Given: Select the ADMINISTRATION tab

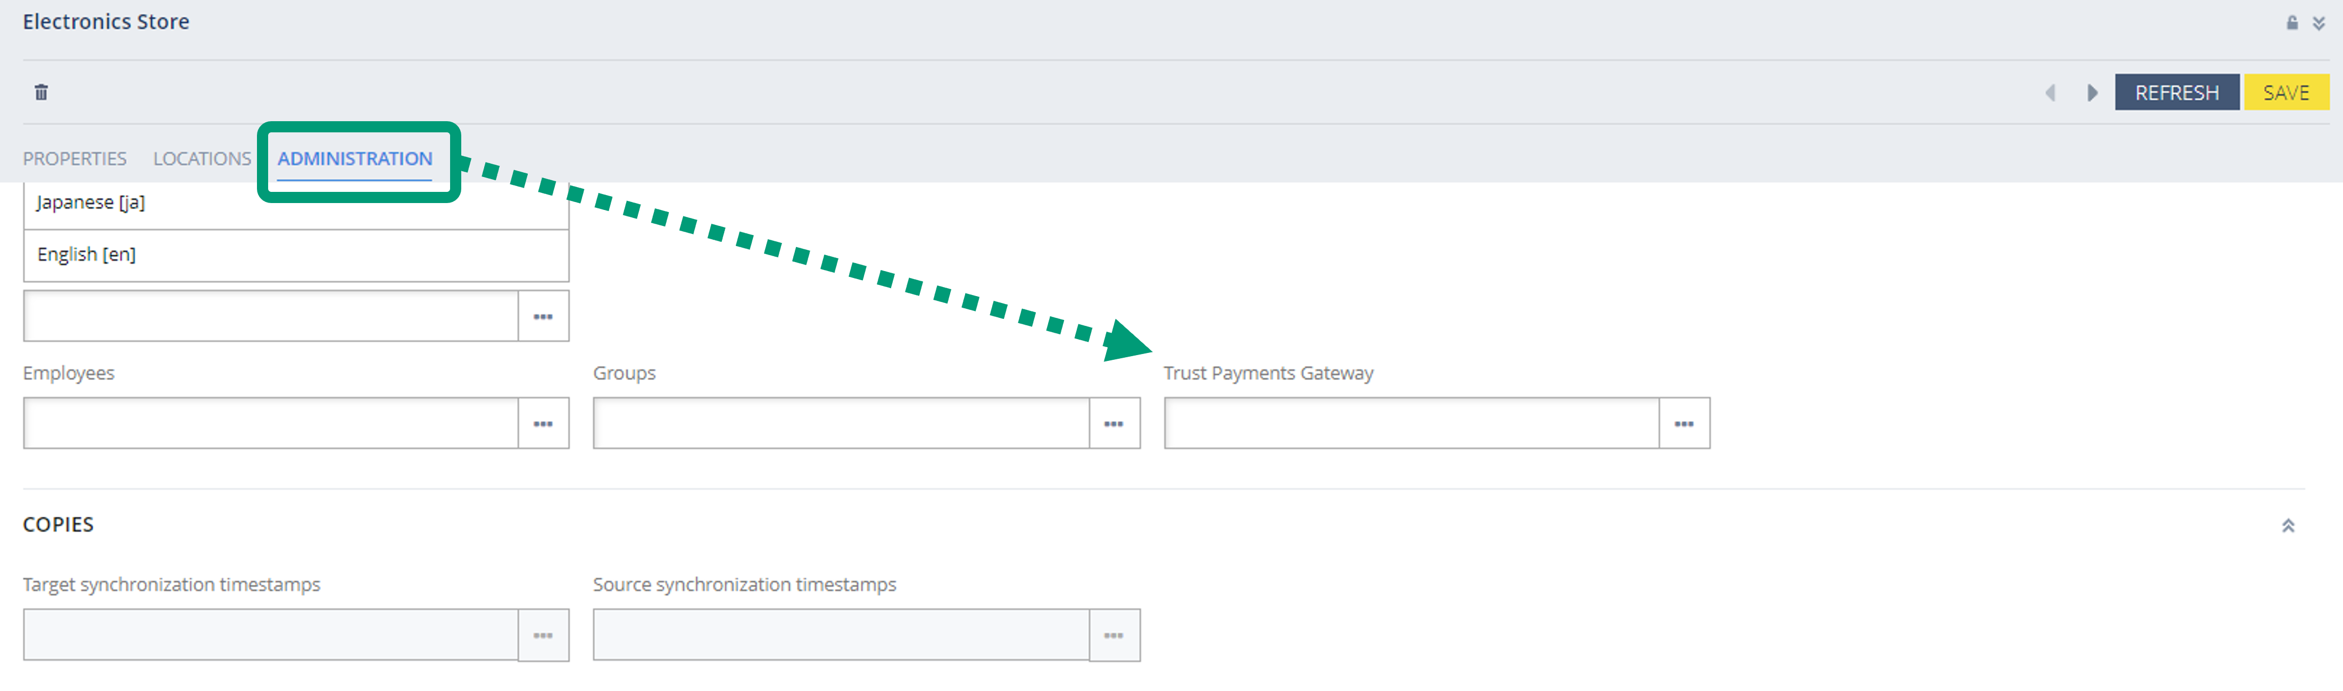Looking at the screenshot, I should pyautogui.click(x=355, y=159).
